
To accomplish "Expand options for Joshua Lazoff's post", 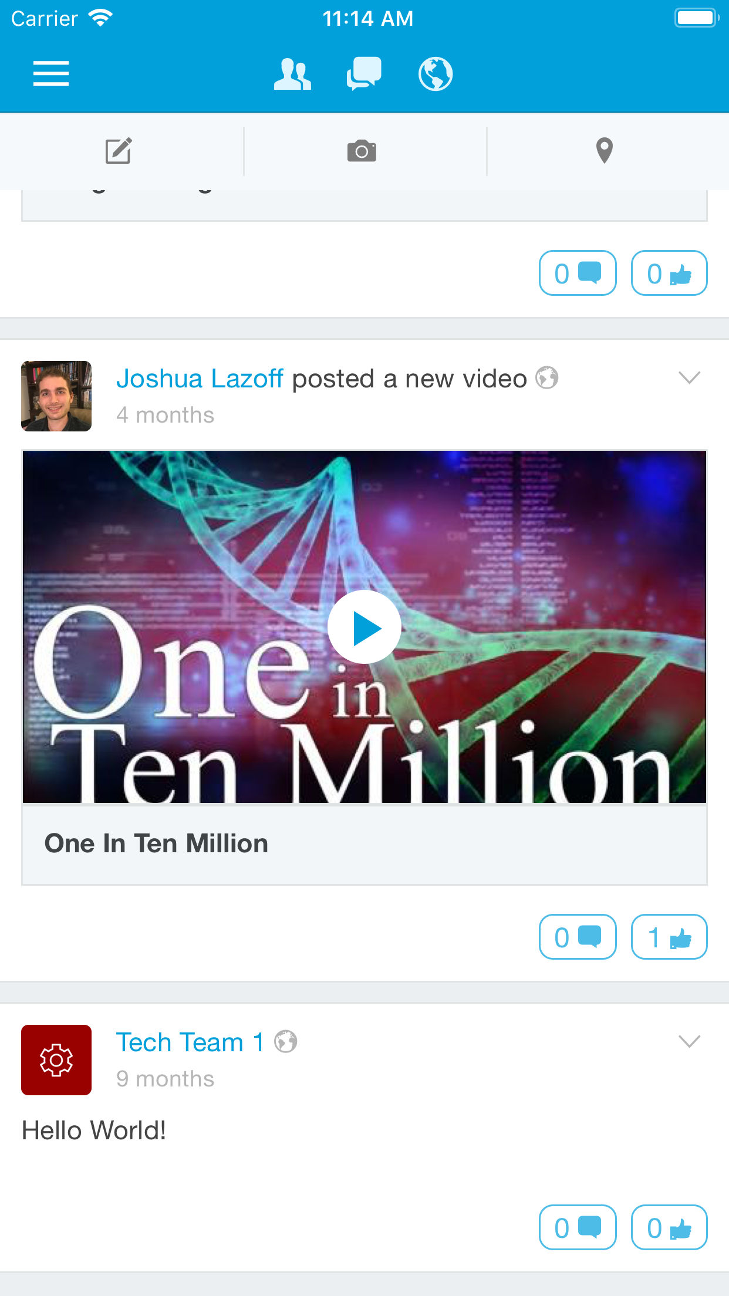I will point(689,377).
